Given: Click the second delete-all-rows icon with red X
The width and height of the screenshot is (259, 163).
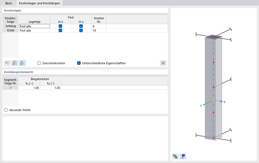Looking at the screenshot, I should coord(22,63).
